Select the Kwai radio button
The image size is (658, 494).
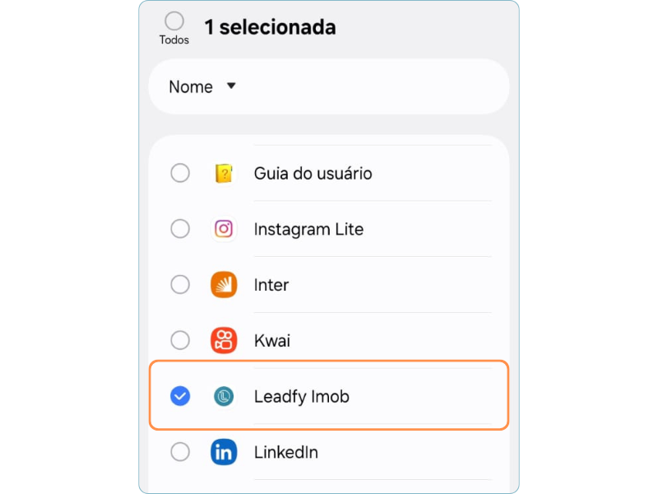[x=180, y=340]
